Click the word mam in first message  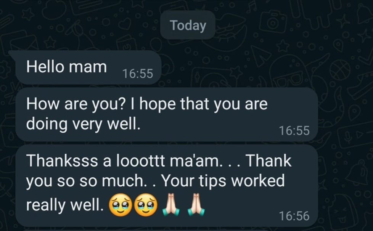point(88,67)
